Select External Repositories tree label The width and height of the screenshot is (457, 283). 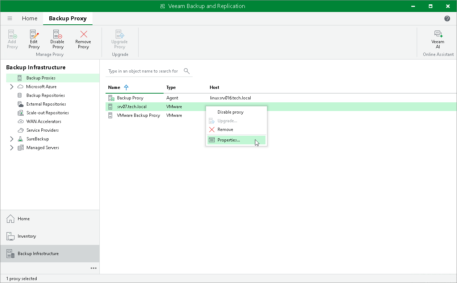[x=46, y=104]
